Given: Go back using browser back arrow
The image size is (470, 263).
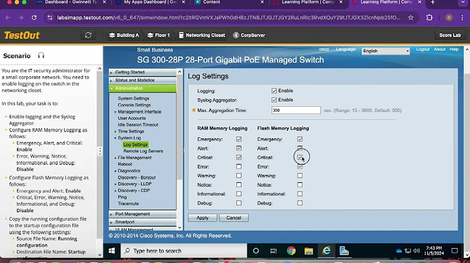Looking at the screenshot, I should 8,18.
